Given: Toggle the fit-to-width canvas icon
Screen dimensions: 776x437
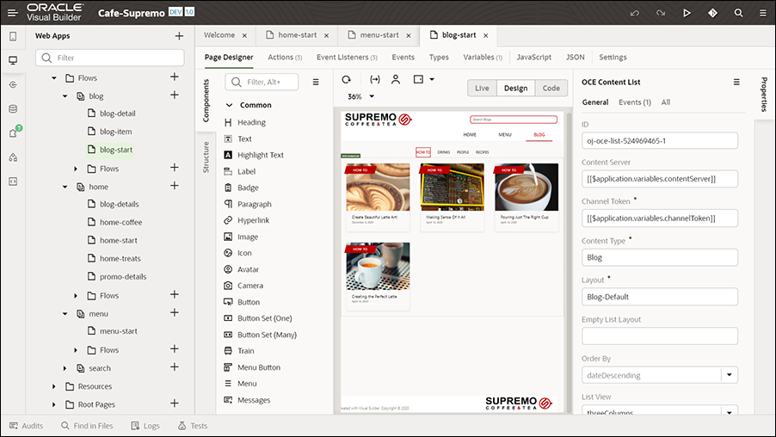Looking at the screenshot, I should click(x=375, y=79).
